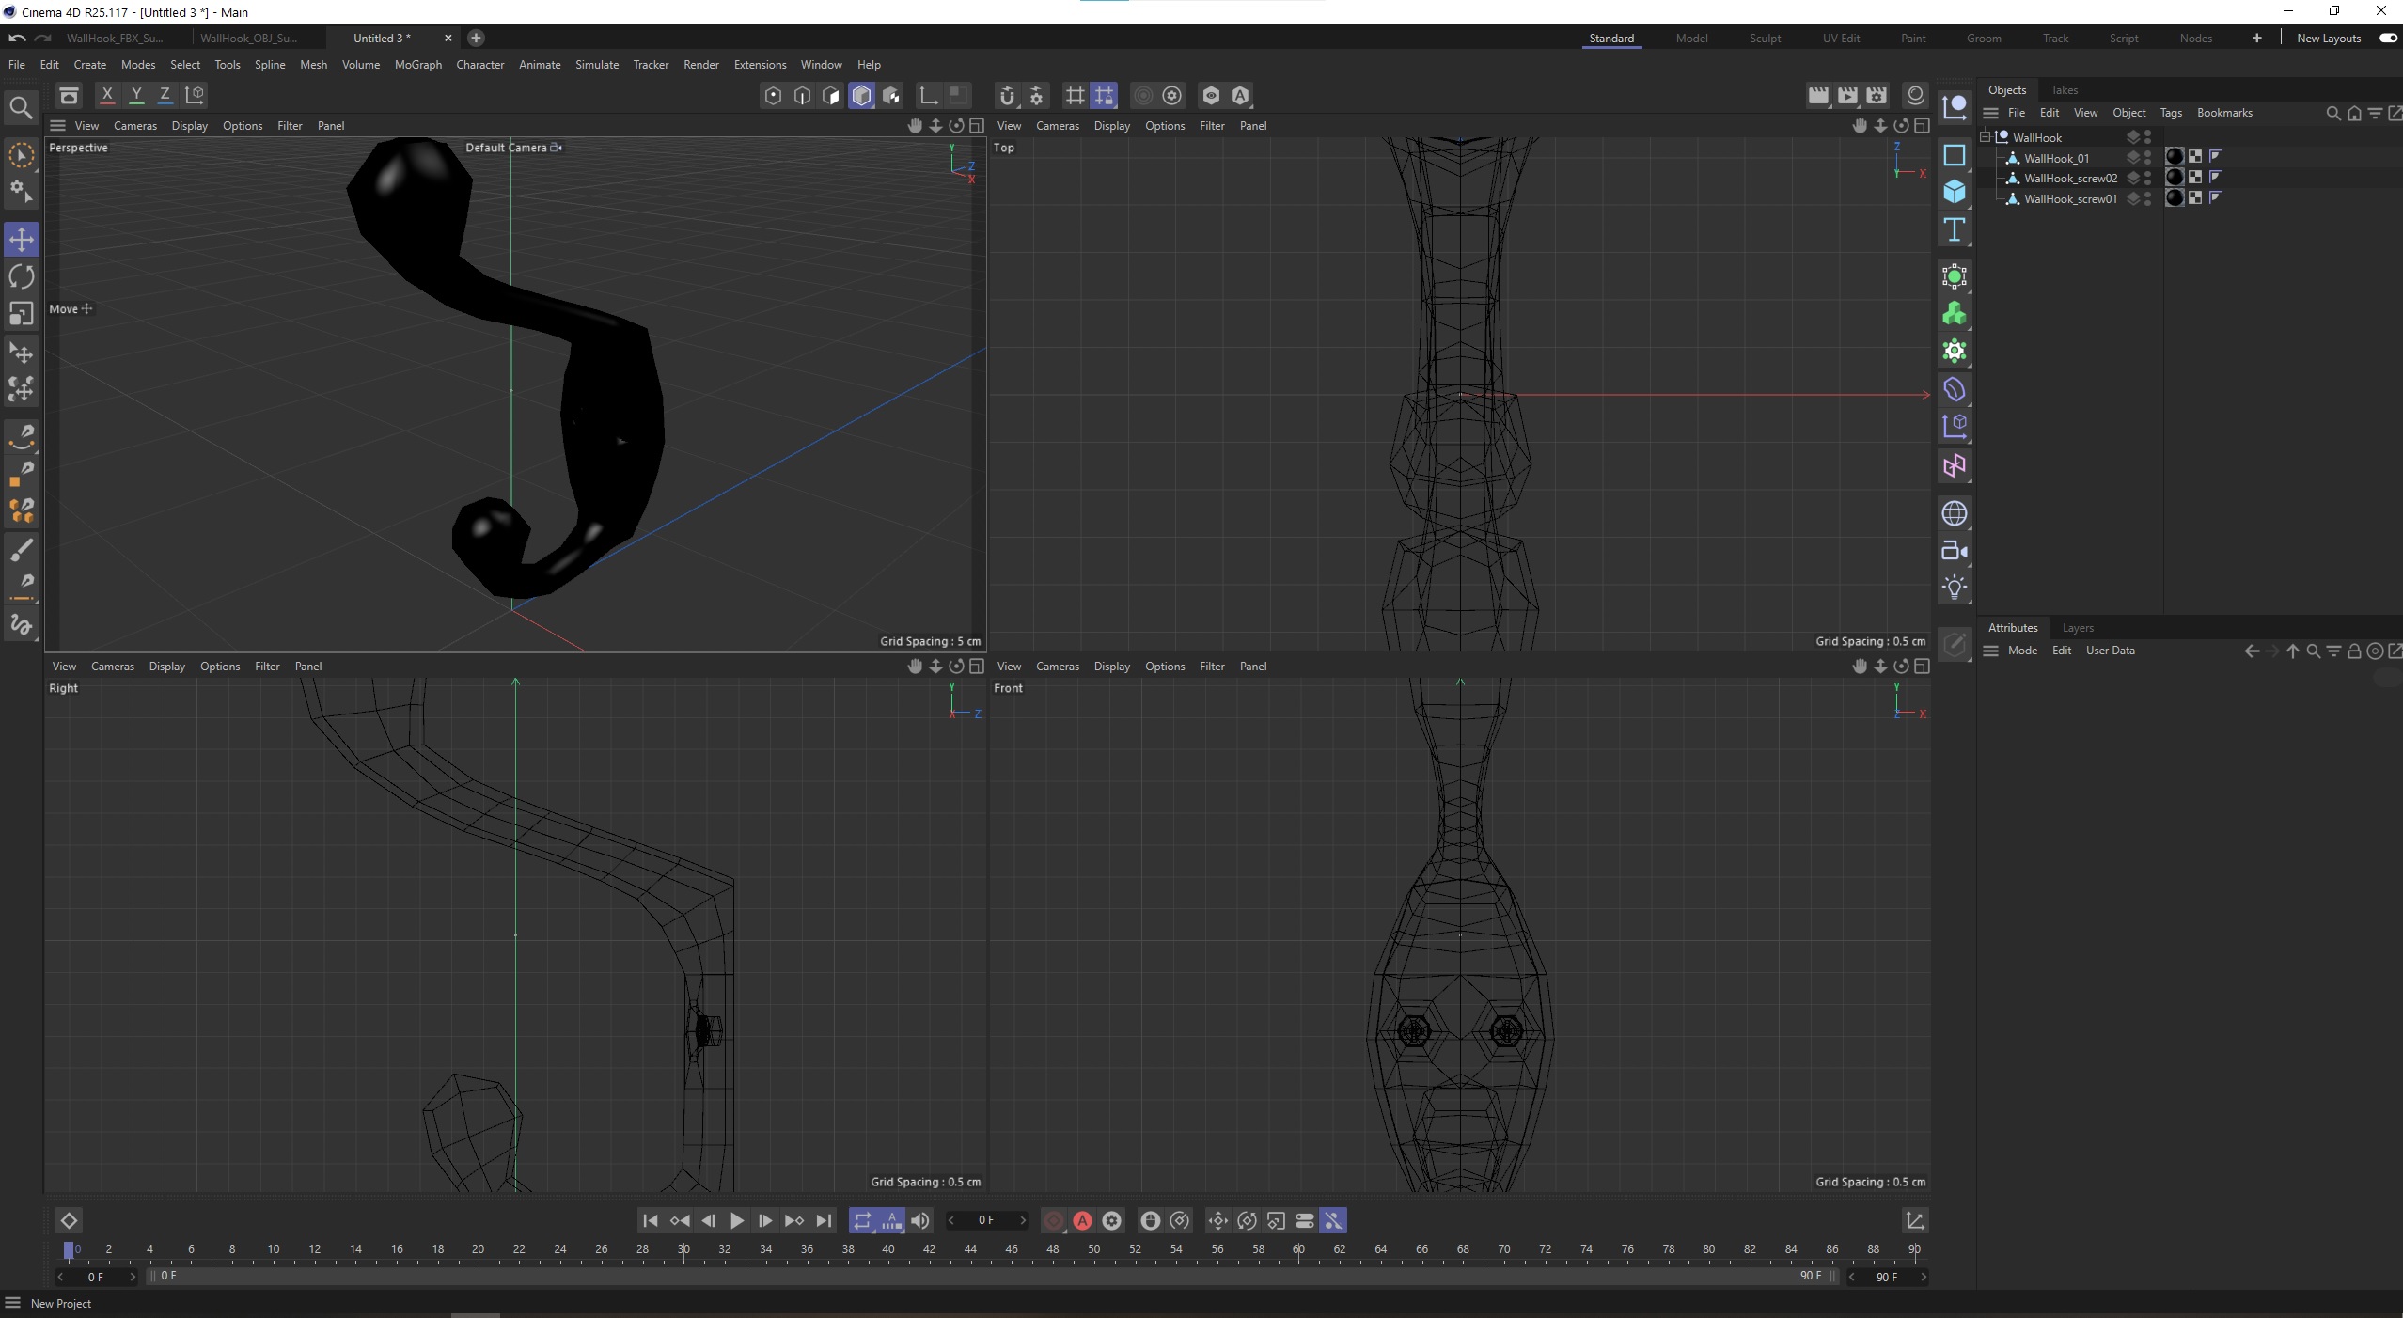
Task: Click the Camera object icon
Action: [x=1955, y=551]
